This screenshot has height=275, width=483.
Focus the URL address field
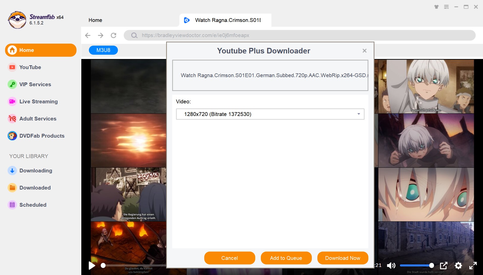click(x=299, y=35)
